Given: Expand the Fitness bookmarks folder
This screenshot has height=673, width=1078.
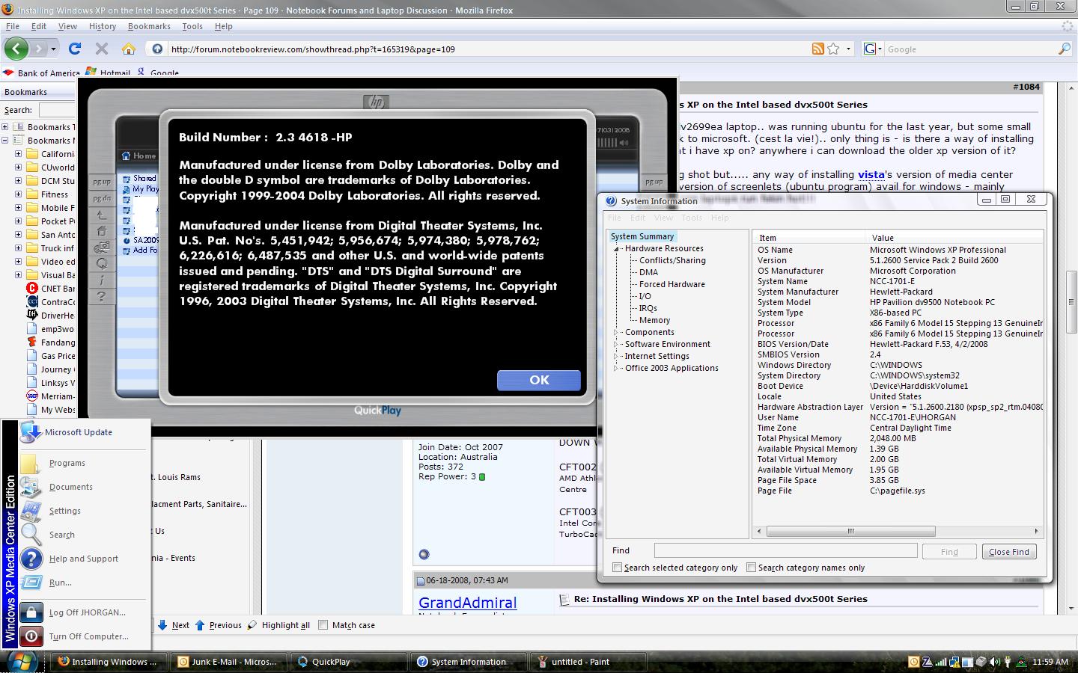Looking at the screenshot, I should pyautogui.click(x=18, y=194).
